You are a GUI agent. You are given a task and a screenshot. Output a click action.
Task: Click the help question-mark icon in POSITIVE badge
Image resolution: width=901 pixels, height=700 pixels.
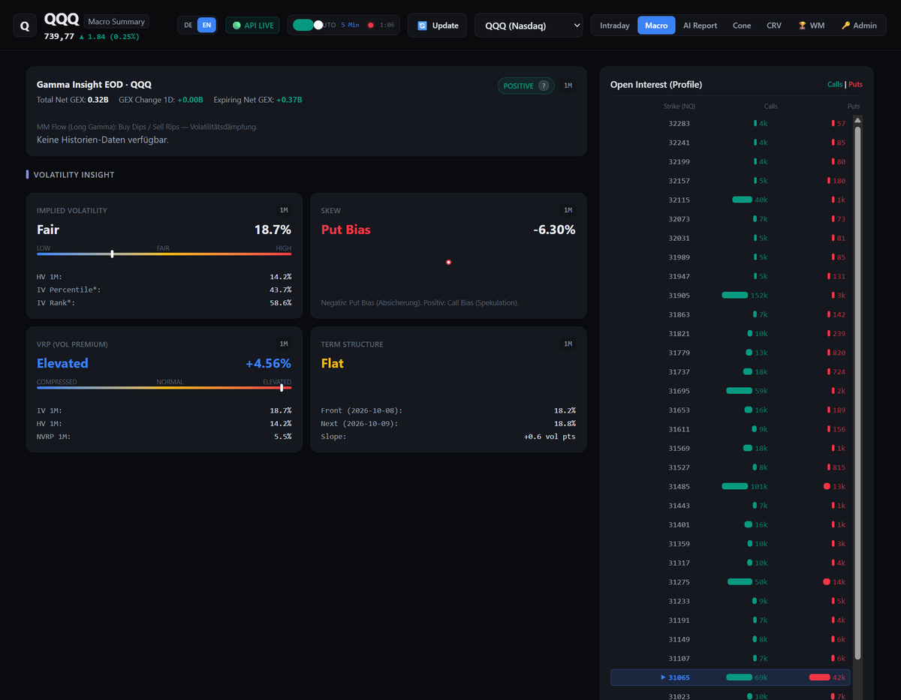[544, 86]
